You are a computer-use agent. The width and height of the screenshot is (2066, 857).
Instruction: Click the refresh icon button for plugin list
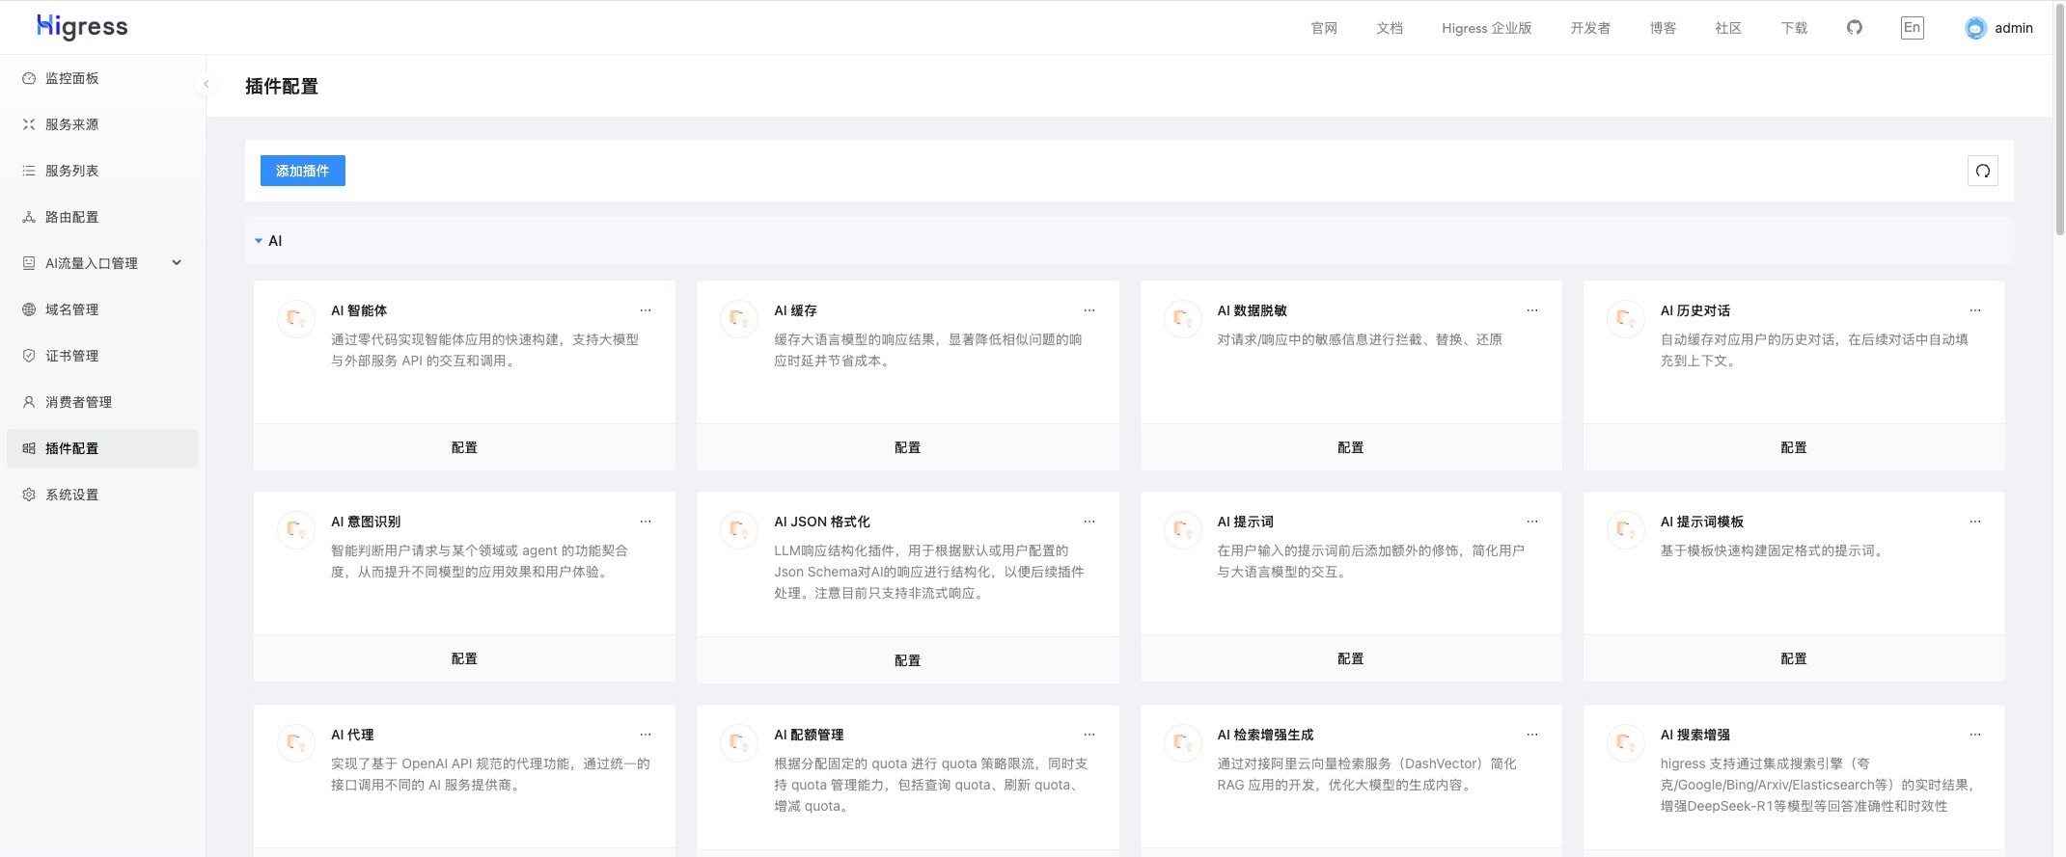1982,171
